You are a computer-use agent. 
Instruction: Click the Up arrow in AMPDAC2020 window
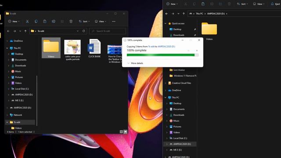pyautogui.click(x=184, y=14)
